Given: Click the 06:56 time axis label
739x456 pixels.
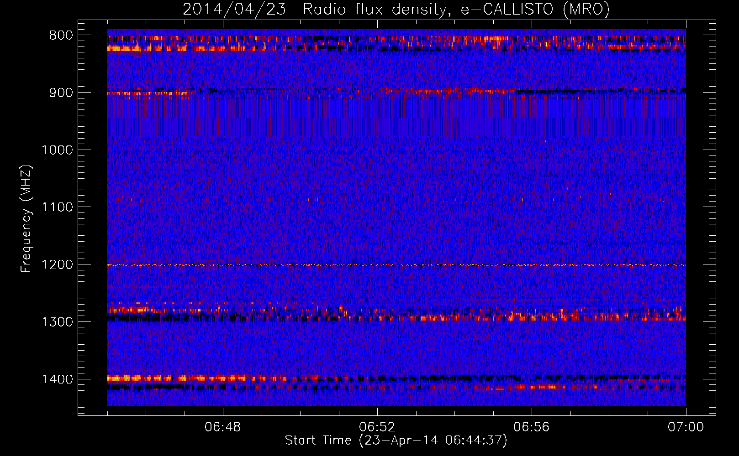Looking at the screenshot, I should coord(531,427).
